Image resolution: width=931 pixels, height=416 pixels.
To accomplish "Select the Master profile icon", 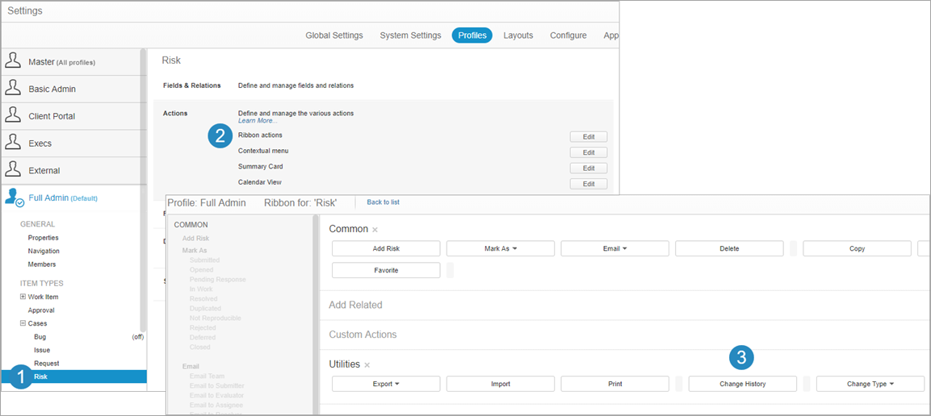I will 13,61.
